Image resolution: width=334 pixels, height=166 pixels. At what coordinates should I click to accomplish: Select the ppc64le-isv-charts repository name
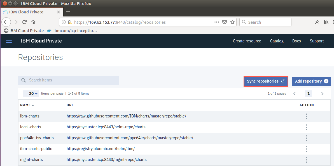pyautogui.click(x=37, y=138)
